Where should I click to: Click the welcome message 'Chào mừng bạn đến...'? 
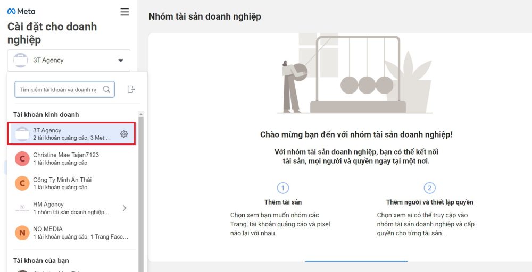356,134
